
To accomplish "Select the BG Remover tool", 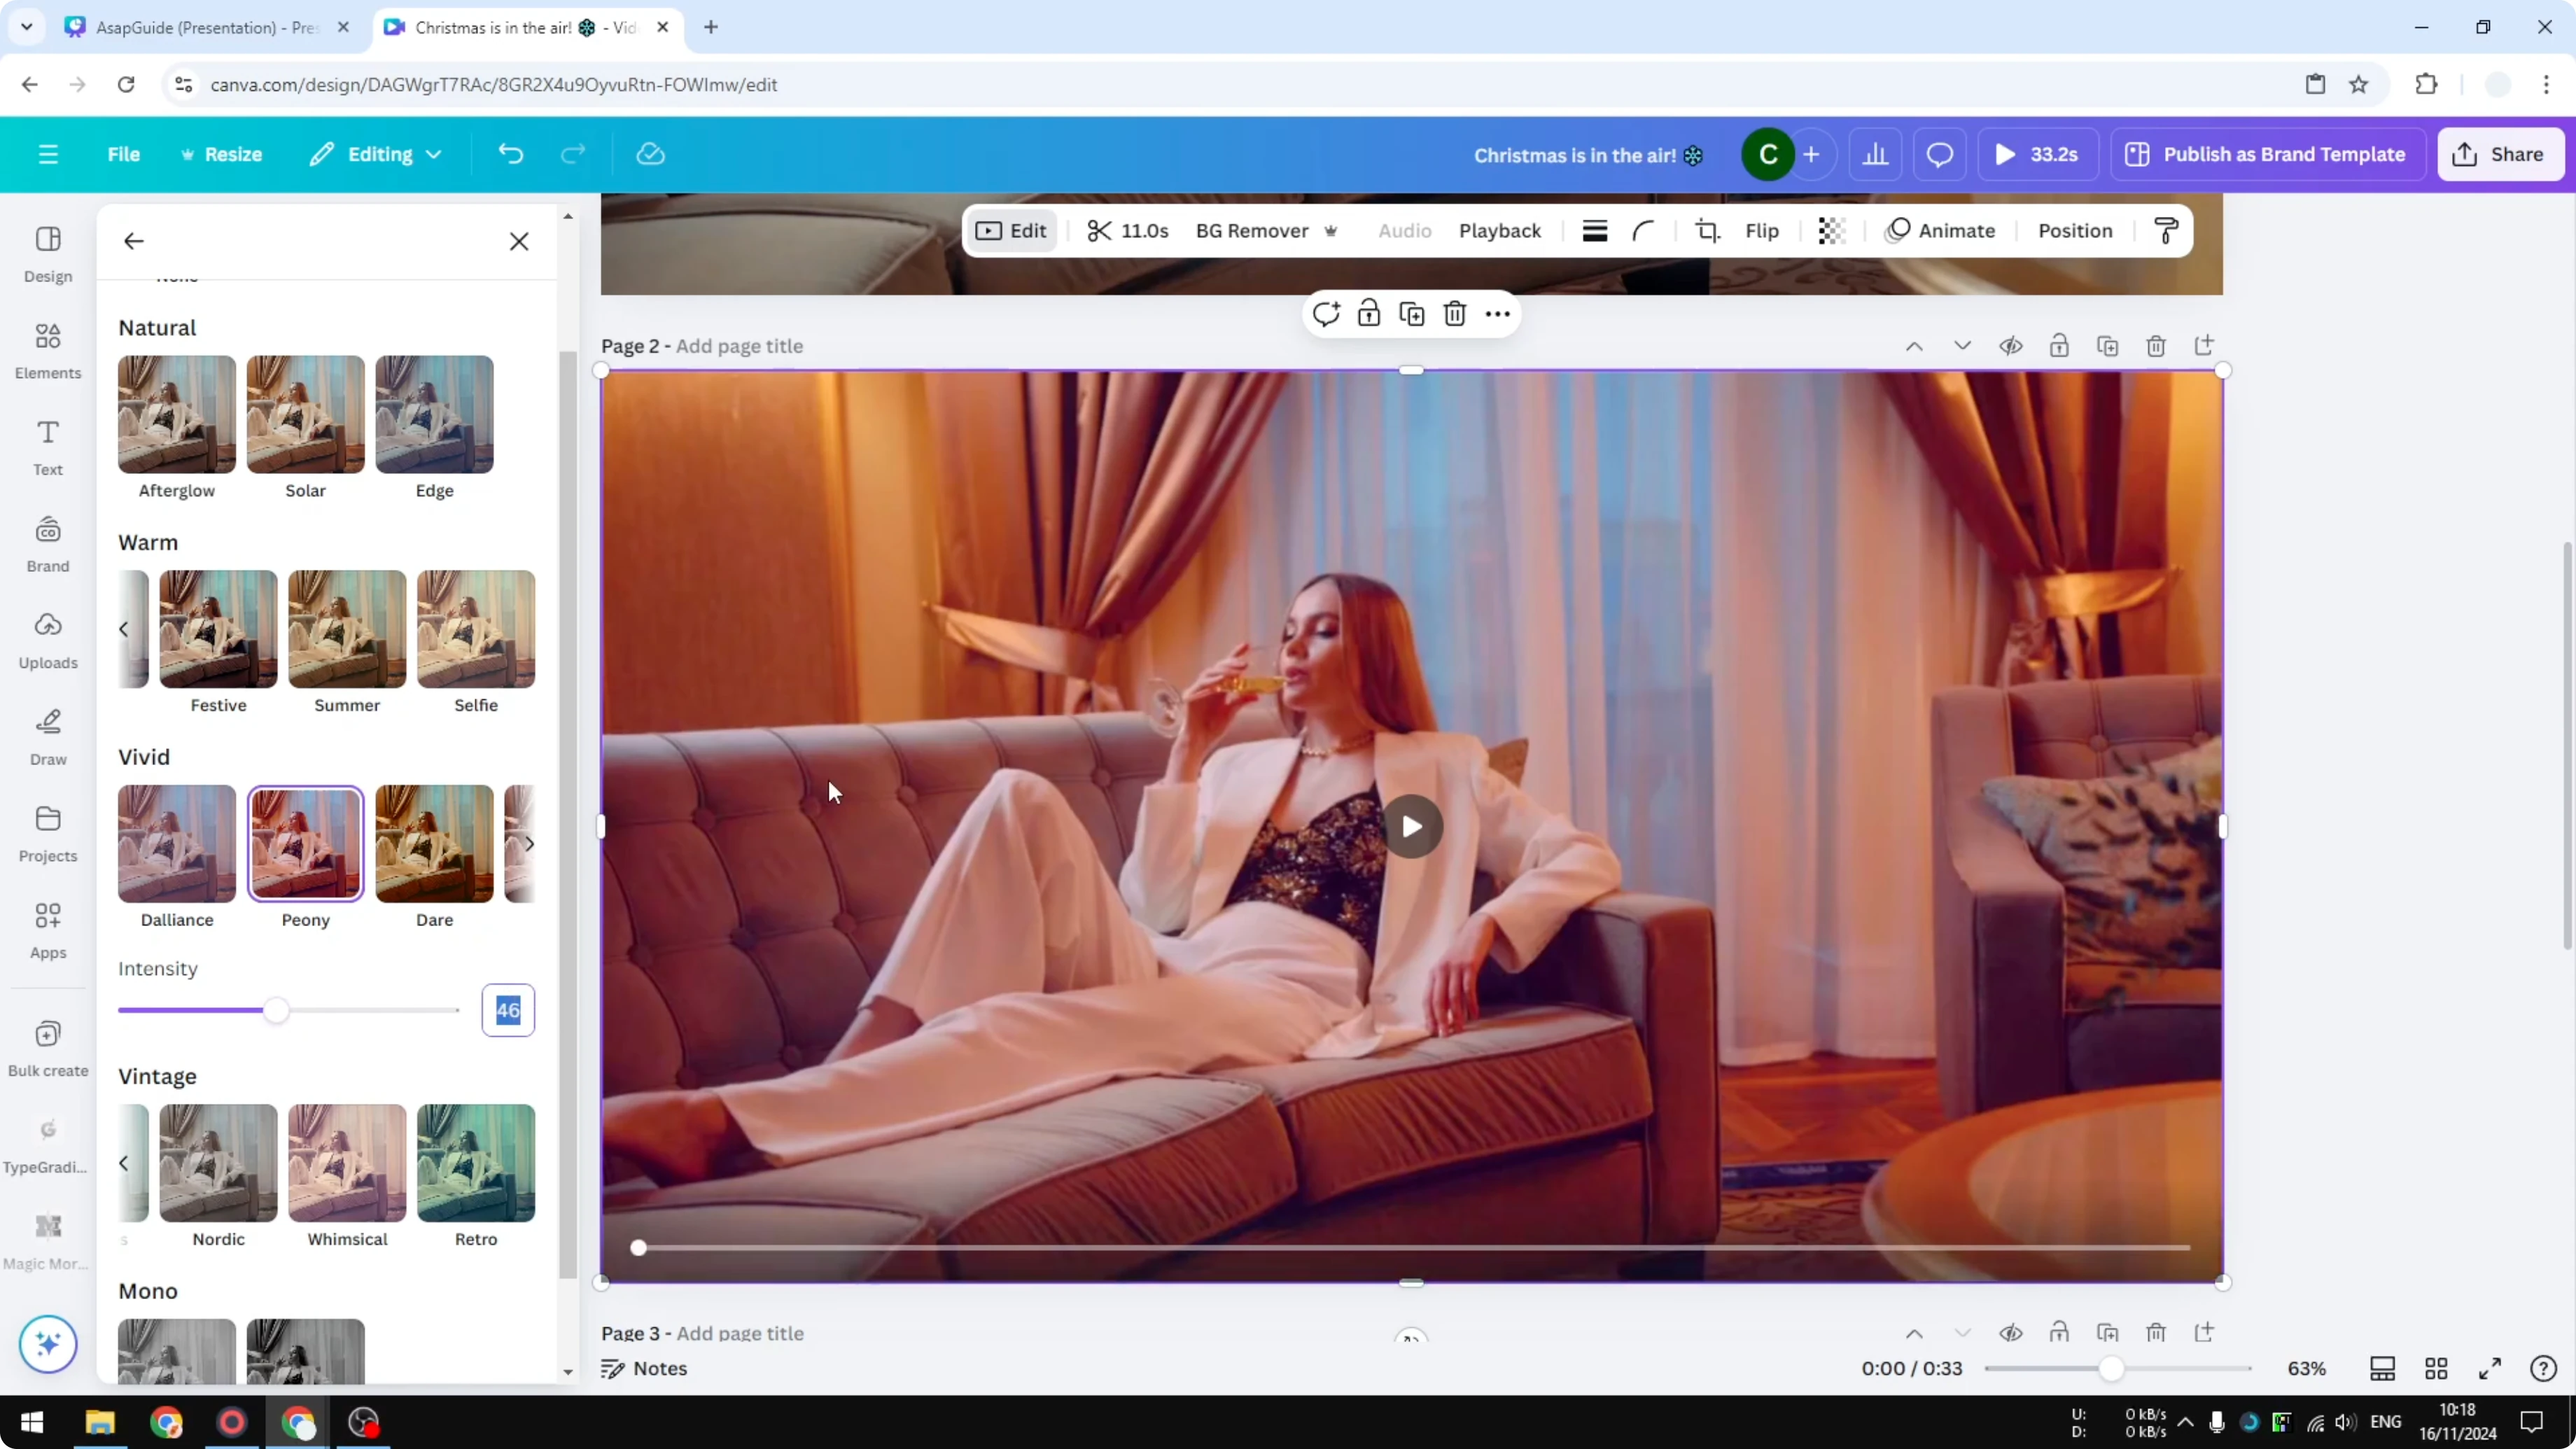I will [1251, 230].
